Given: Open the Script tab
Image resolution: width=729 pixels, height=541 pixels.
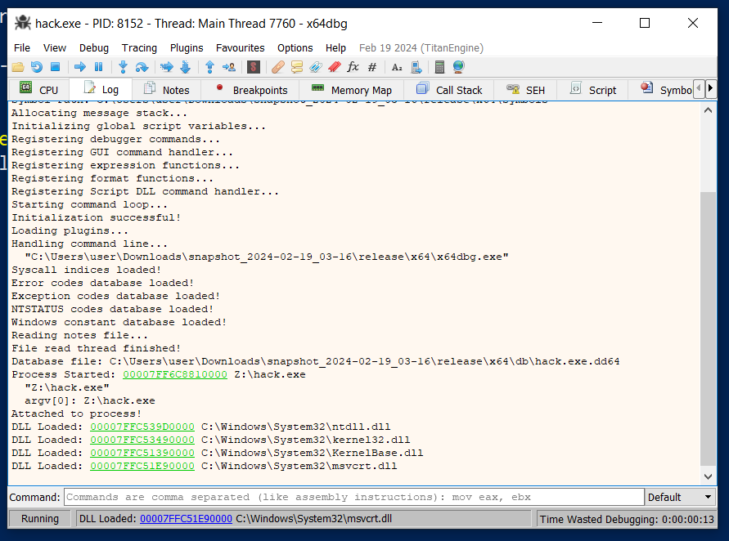Looking at the screenshot, I should pyautogui.click(x=593, y=90).
